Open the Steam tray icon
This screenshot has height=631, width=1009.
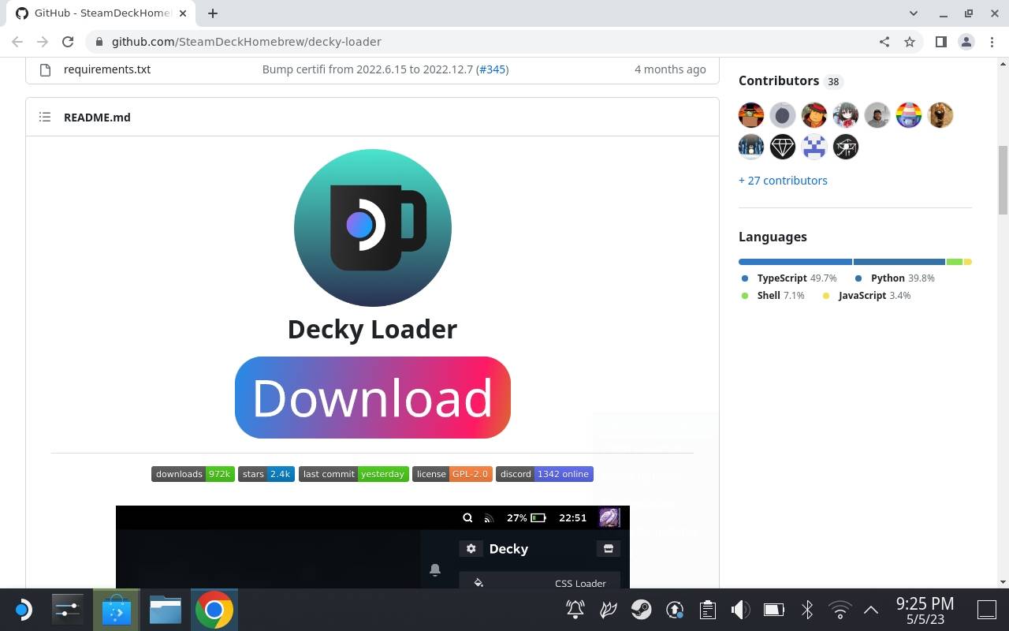coord(642,610)
